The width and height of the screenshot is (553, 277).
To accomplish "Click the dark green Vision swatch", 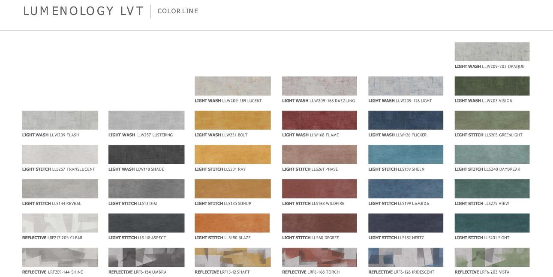I will coord(492,86).
